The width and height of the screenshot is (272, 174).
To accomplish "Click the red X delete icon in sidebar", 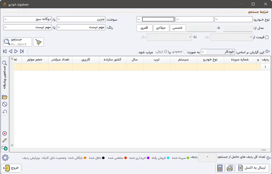I will pos(5,133).
